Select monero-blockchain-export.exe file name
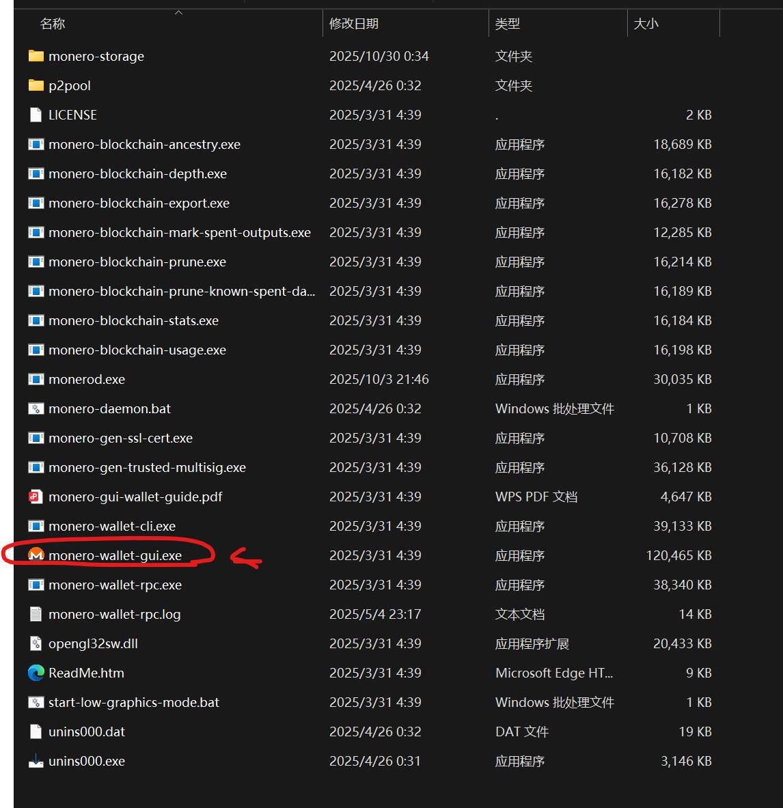The width and height of the screenshot is (783, 808). 139,203
